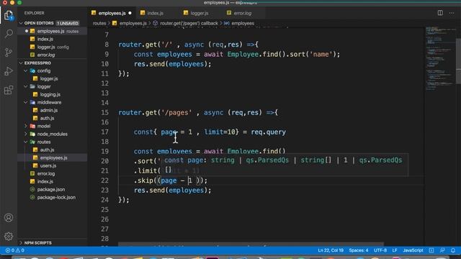This screenshot has width=461, height=259.
Task: Open package.json file
Action: [53, 189]
